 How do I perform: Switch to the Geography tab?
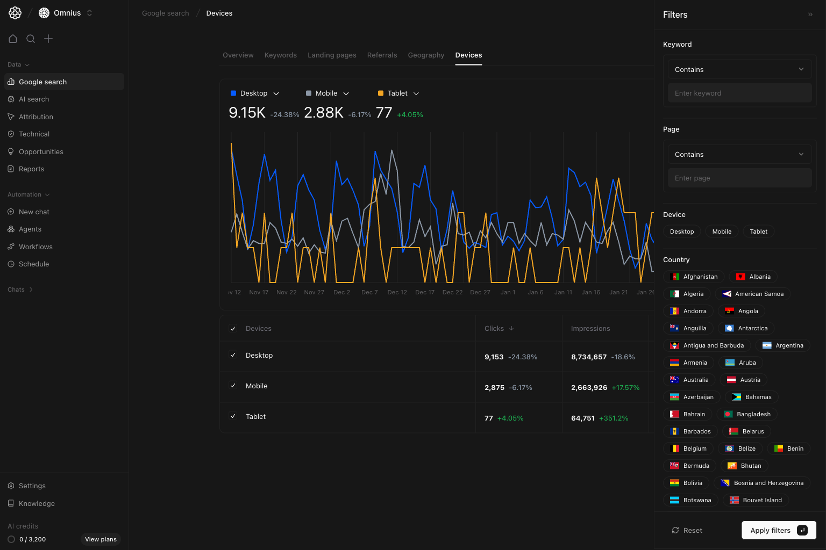pyautogui.click(x=426, y=55)
